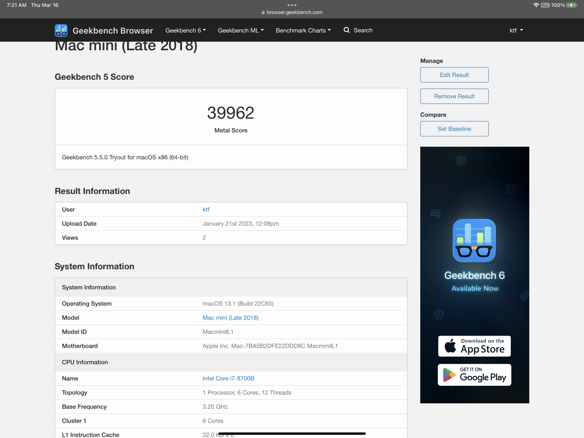Expand the Geekbench 6 dropdown menu
The height and width of the screenshot is (438, 584).
click(x=185, y=30)
